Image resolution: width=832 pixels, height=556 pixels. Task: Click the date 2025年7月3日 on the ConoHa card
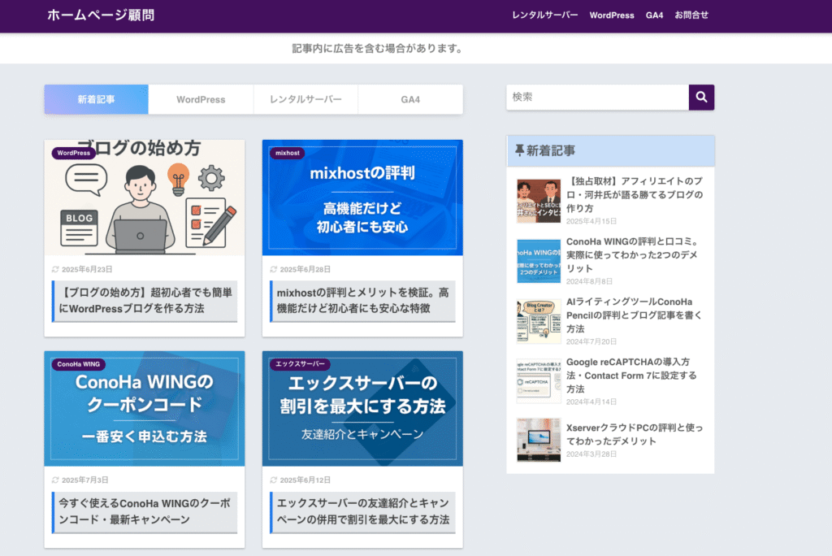click(84, 480)
